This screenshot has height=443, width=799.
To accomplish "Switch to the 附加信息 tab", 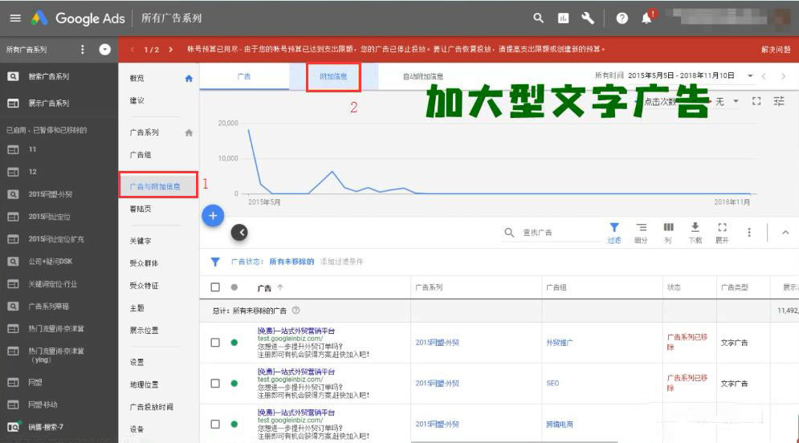I will (x=333, y=76).
